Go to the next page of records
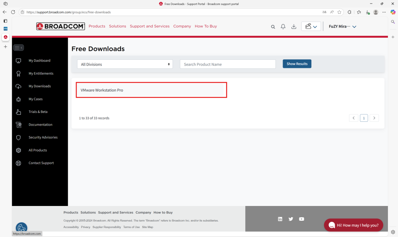The height and width of the screenshot is (237, 398). click(x=374, y=118)
